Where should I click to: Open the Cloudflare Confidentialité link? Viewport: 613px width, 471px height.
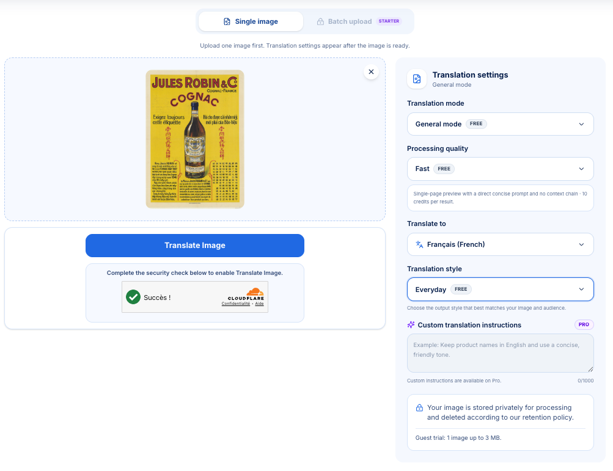click(x=236, y=304)
